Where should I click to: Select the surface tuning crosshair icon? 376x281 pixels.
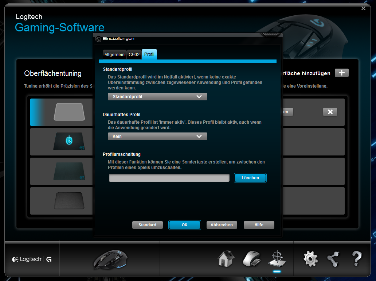click(x=277, y=259)
